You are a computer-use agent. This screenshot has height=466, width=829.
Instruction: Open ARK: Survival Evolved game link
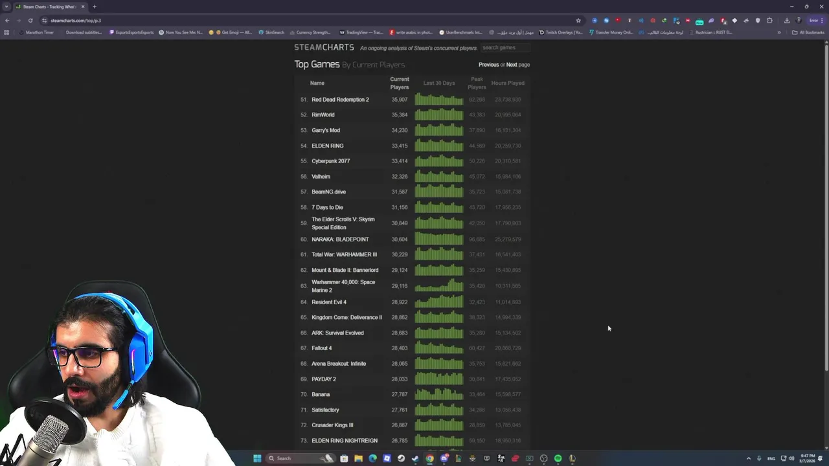tap(337, 333)
